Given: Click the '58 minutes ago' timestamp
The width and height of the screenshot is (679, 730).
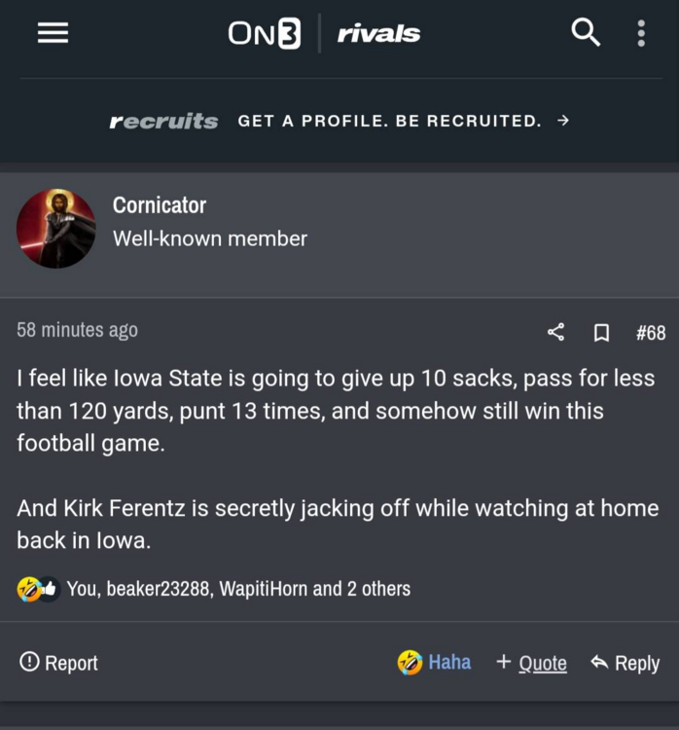Looking at the screenshot, I should click(77, 331).
